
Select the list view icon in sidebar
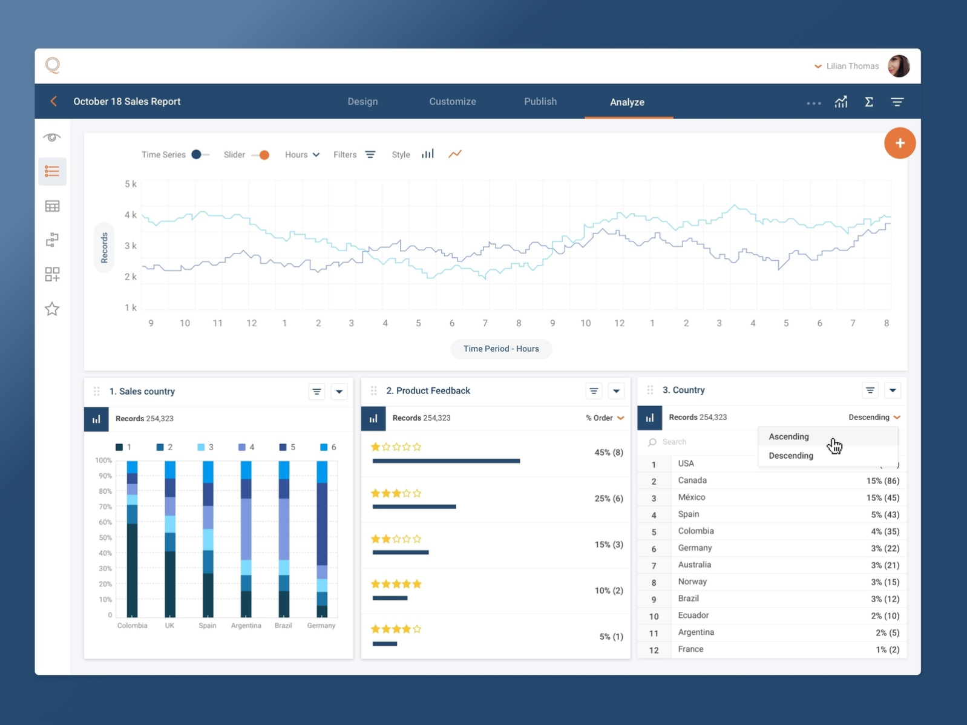pos(52,171)
